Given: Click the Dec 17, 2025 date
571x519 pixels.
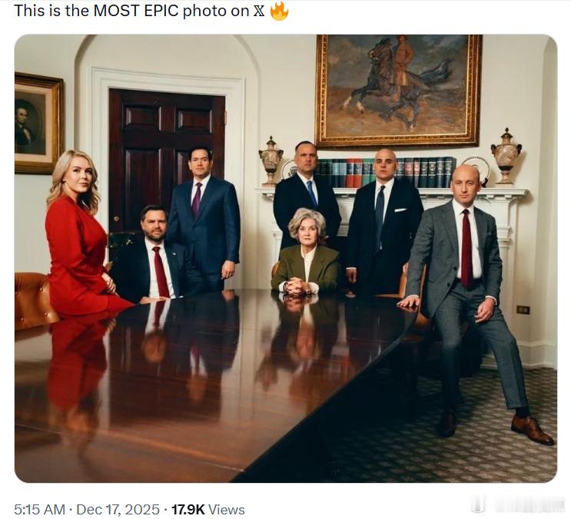Looking at the screenshot, I should click(118, 509).
